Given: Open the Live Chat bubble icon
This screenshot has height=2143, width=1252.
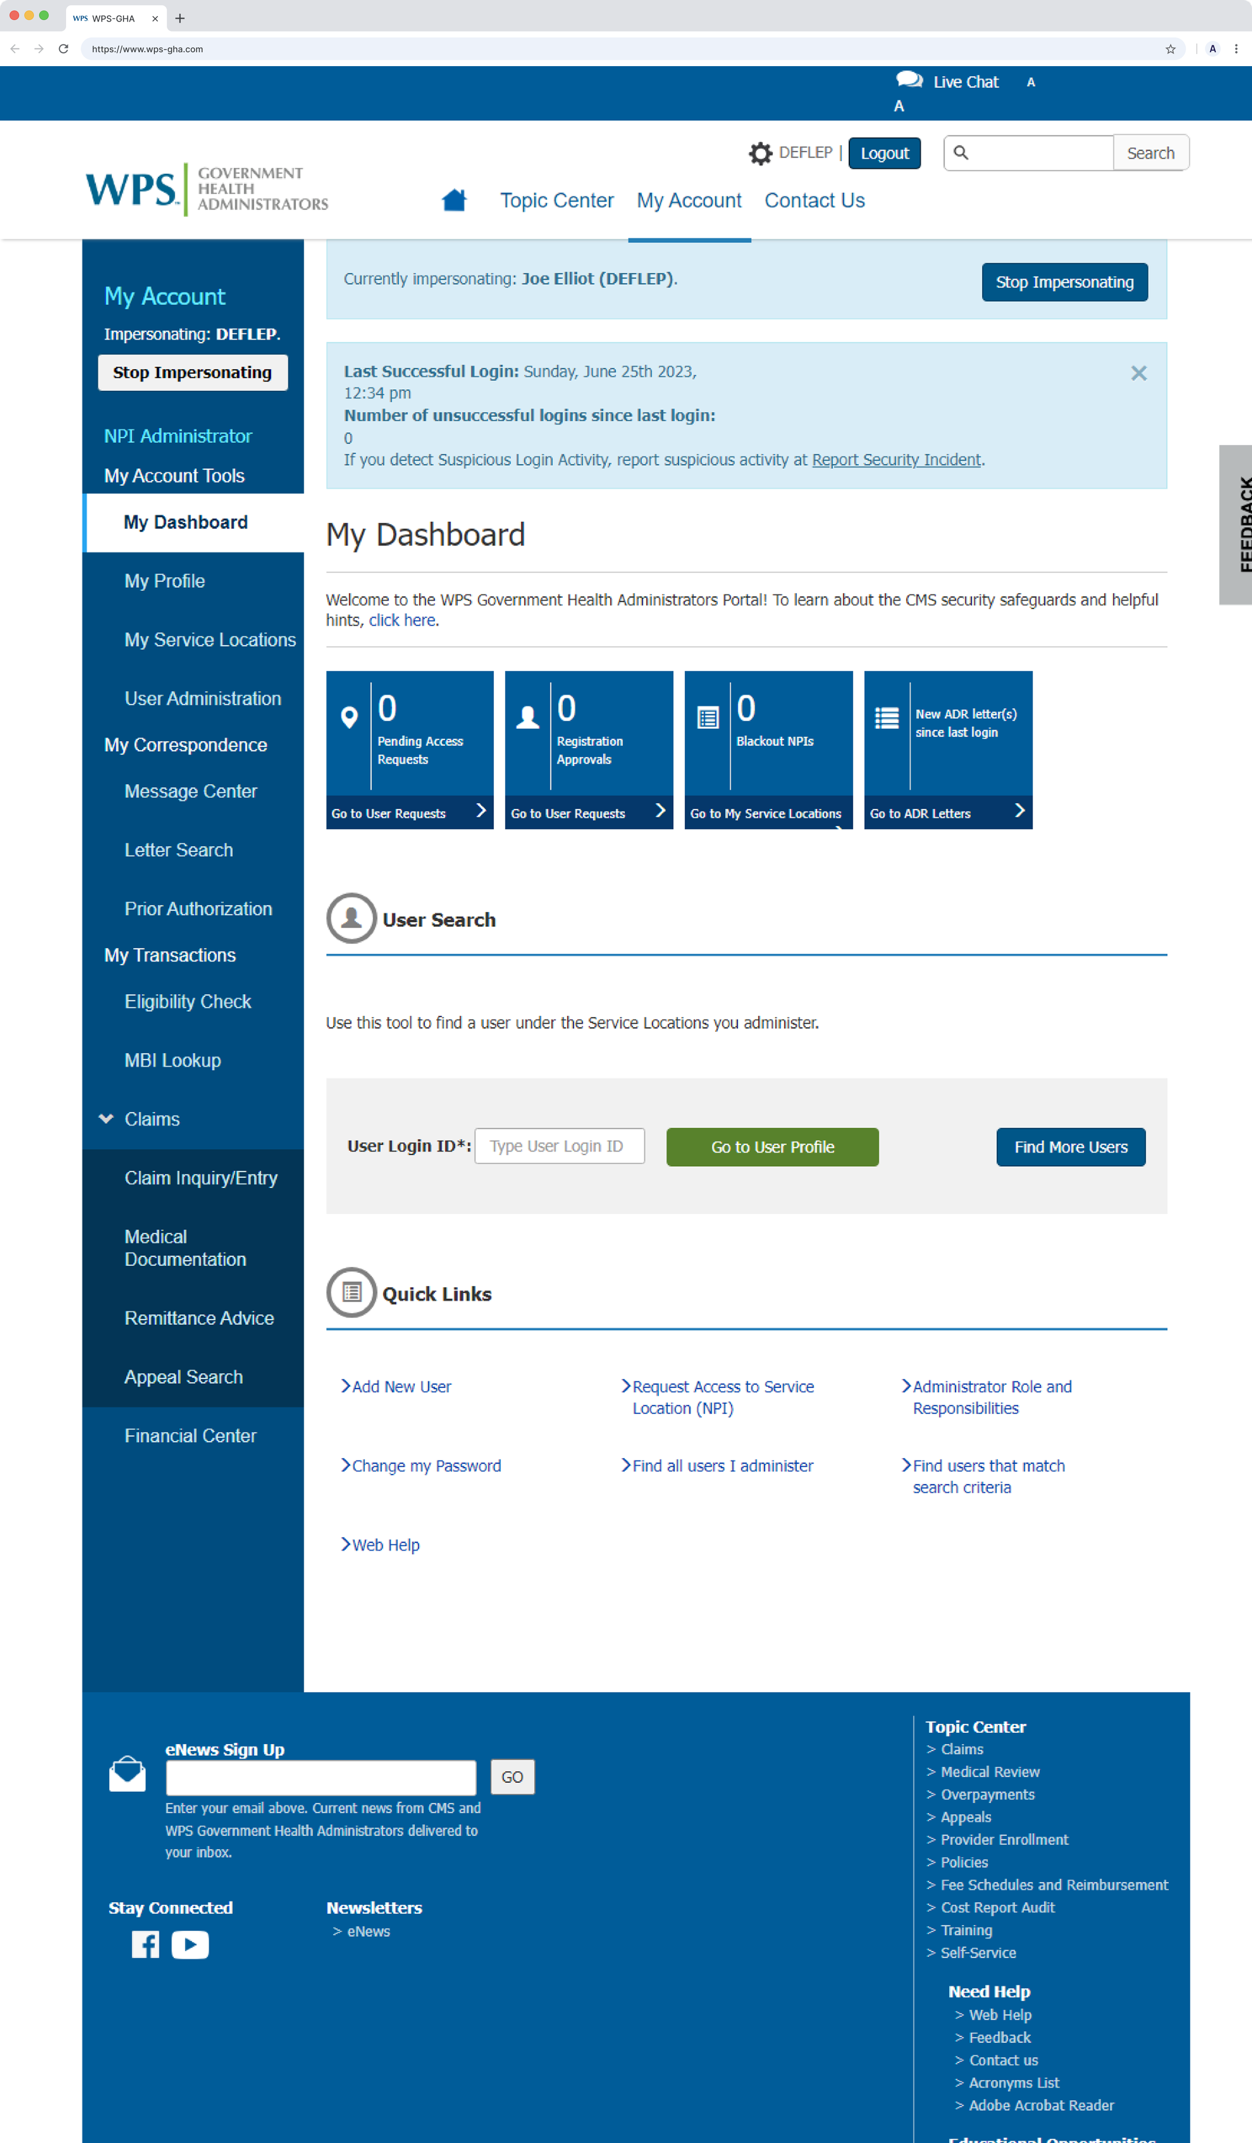Looking at the screenshot, I should click(908, 80).
